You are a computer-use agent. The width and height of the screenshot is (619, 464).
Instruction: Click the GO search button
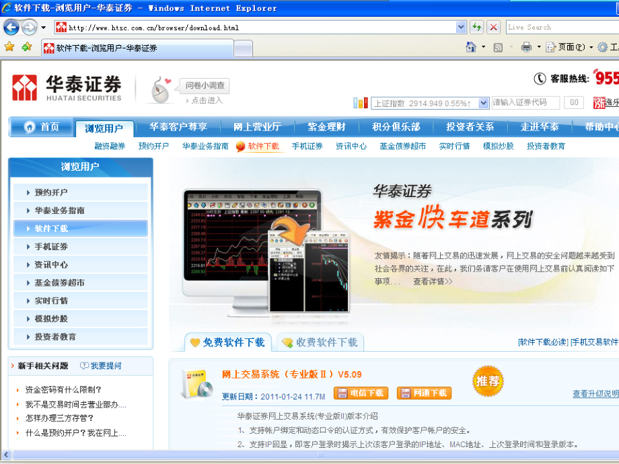(x=574, y=103)
